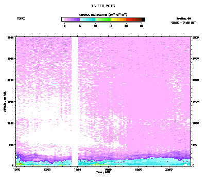Click the 14:00 time axis tick label
The image size is (206, 185).
click(x=78, y=170)
